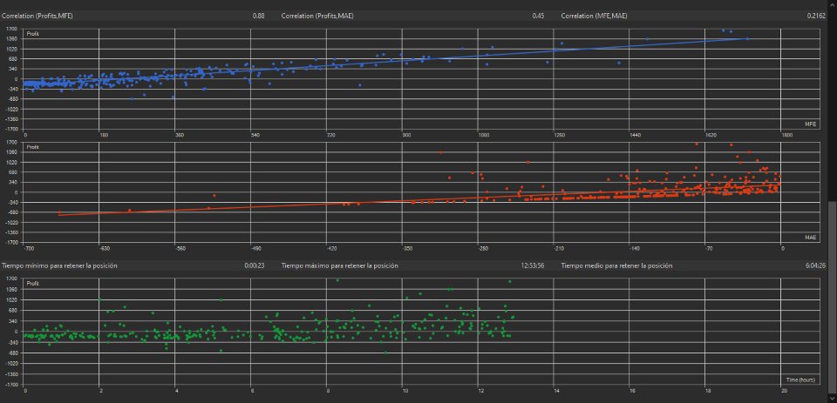Viewport: 837px width, 403px height.
Task: Select 'Tiempo máximo para retener la posición' label
Action: (x=339, y=265)
